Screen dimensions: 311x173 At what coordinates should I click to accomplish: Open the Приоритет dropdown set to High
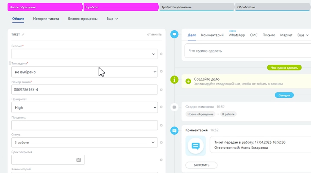[x=84, y=107]
